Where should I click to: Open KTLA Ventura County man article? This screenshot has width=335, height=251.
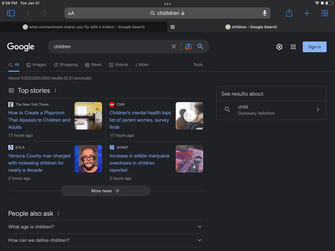click(x=39, y=163)
